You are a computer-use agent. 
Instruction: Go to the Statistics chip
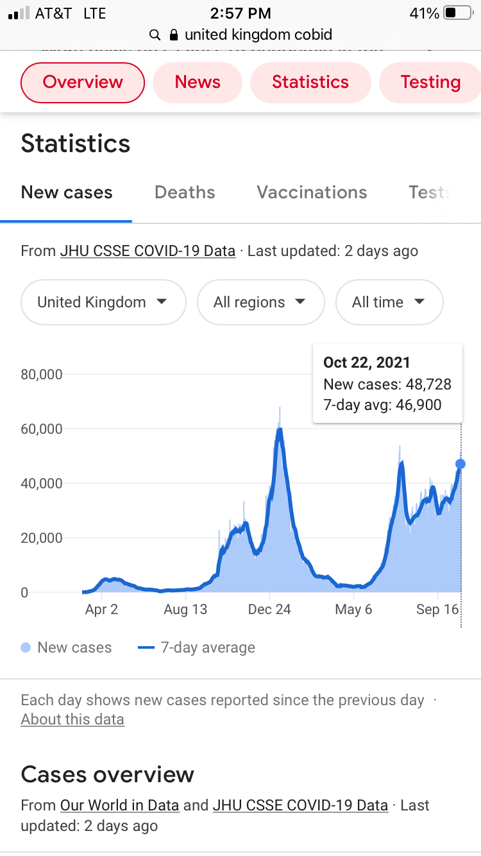point(310,82)
